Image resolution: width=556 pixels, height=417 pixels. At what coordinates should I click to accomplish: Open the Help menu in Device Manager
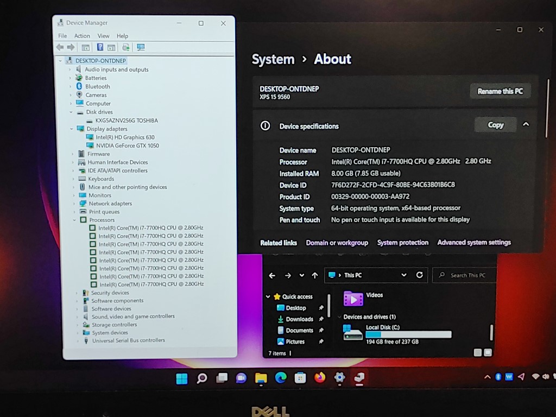(x=122, y=36)
